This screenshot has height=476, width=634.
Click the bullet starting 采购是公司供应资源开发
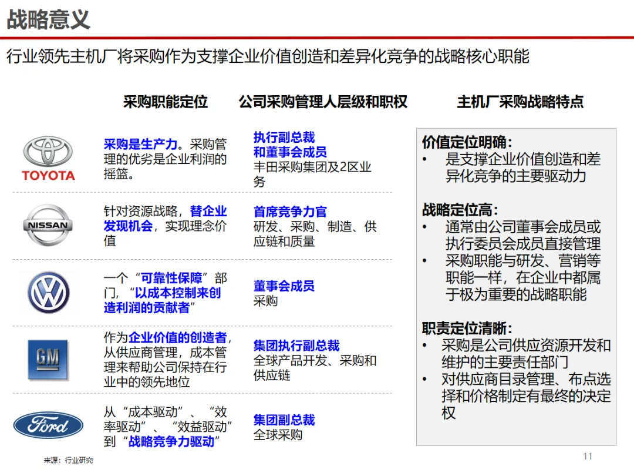(526, 353)
